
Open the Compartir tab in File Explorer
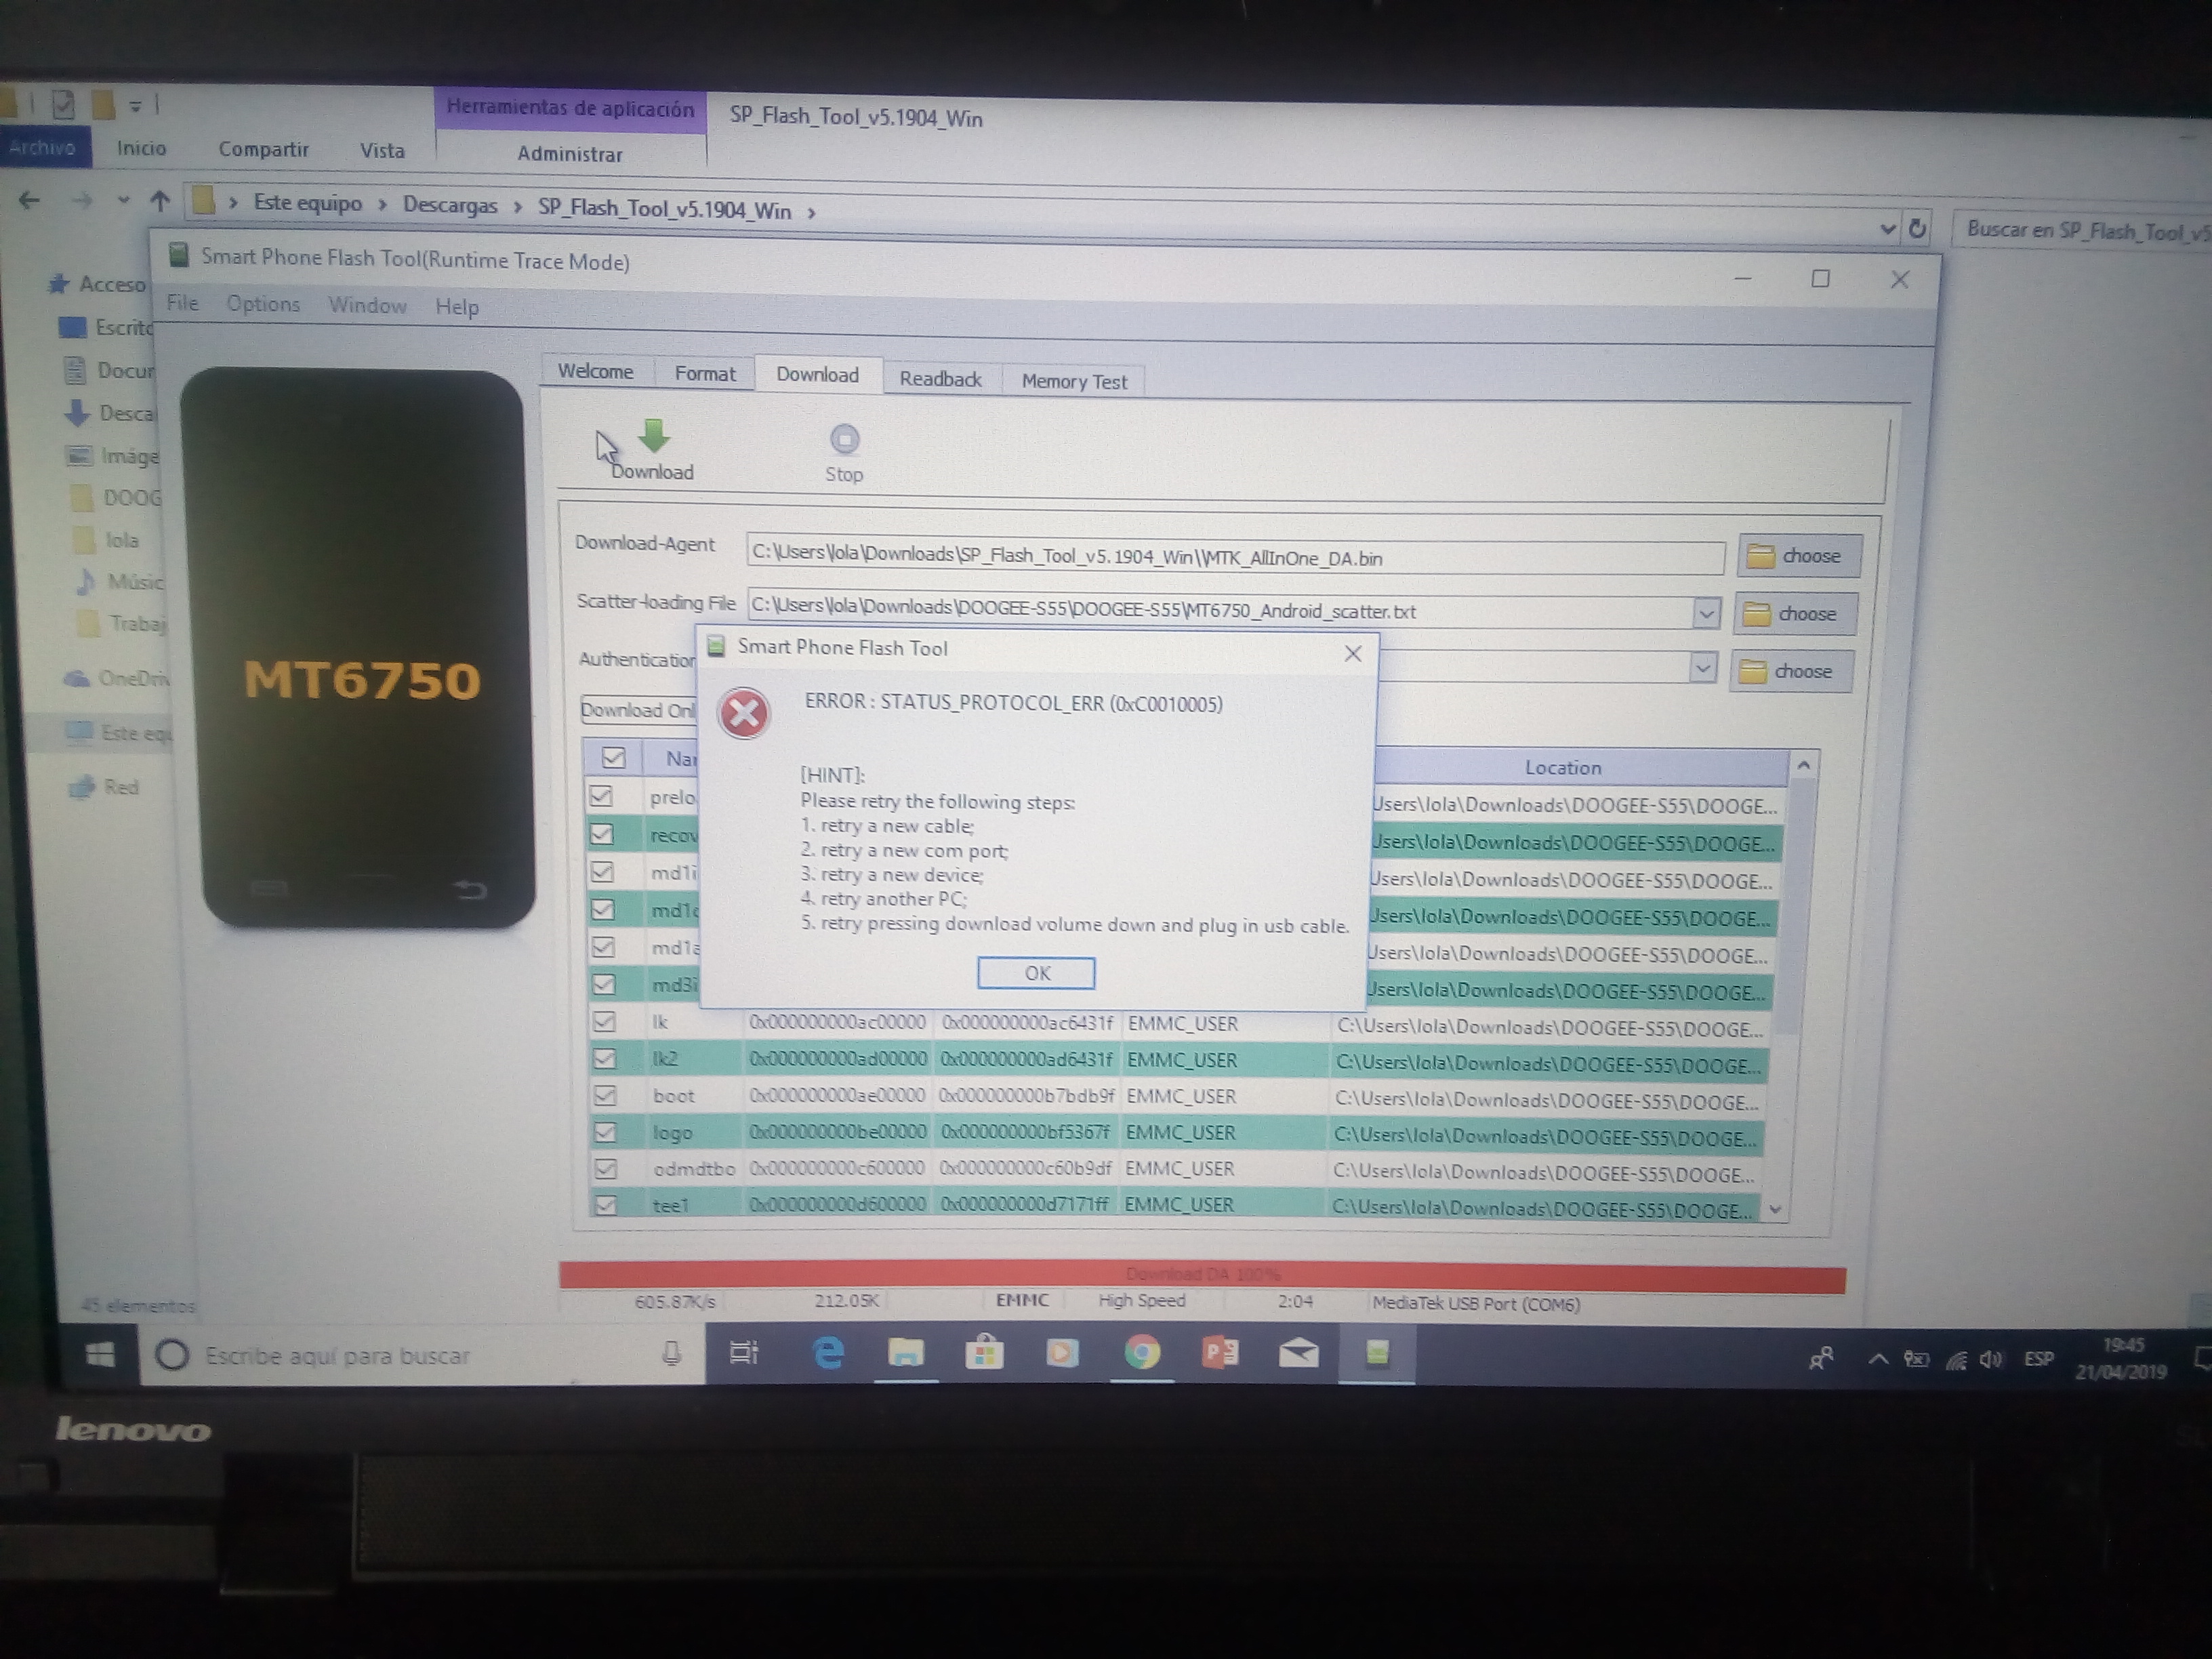coord(263,149)
